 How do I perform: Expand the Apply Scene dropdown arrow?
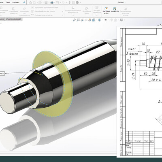(x=118, y=20)
